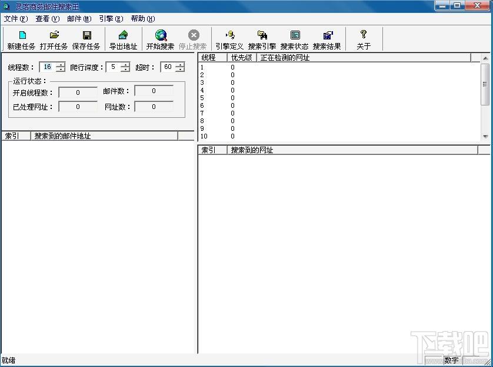Image resolution: width=493 pixels, height=367 pixels.
Task: Increase 超时 value with up arrow
Action: (180, 65)
